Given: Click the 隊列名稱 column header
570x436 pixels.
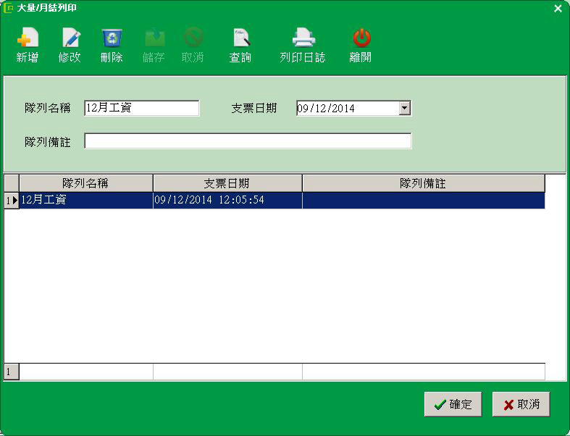Looking at the screenshot, I should [85, 183].
